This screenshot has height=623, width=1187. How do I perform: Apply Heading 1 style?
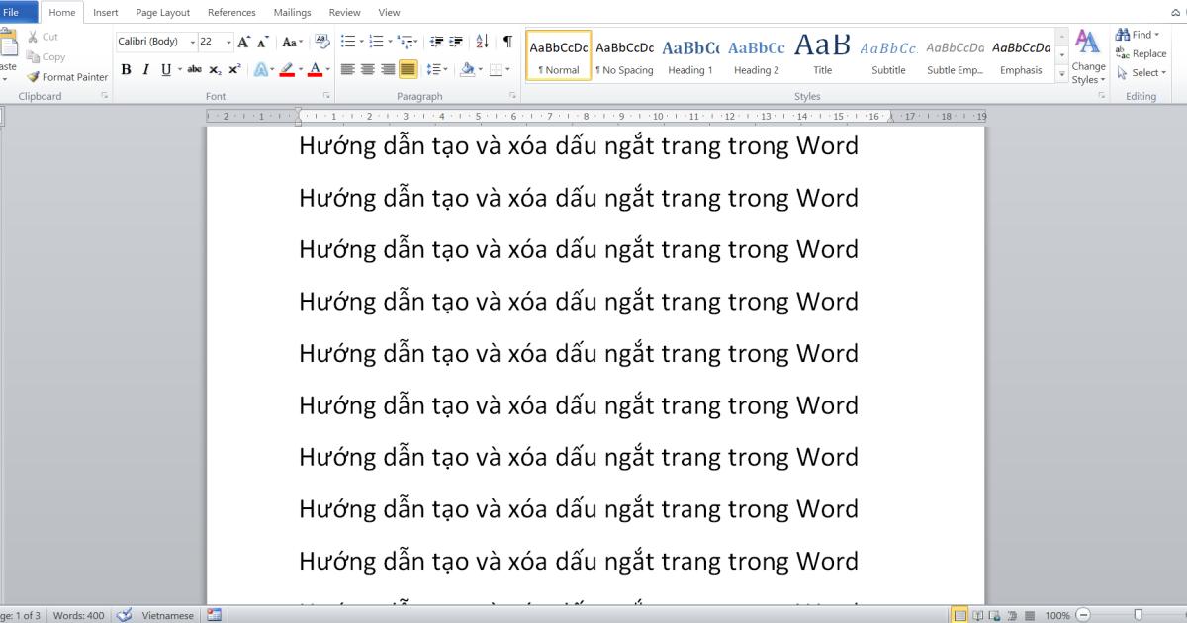690,56
